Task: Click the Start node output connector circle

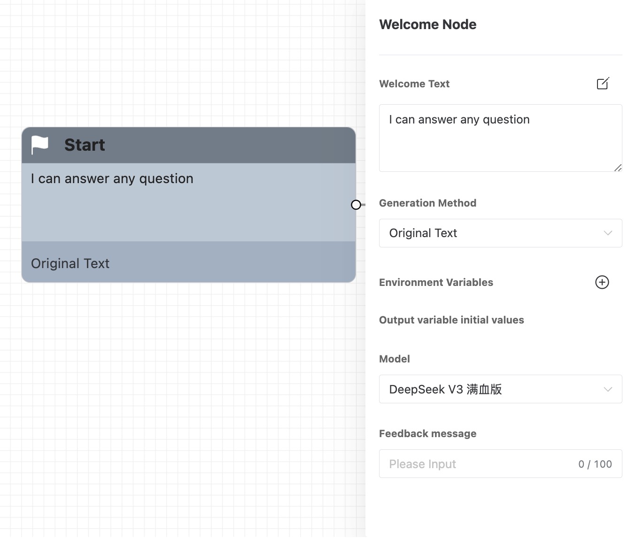Action: [x=356, y=205]
